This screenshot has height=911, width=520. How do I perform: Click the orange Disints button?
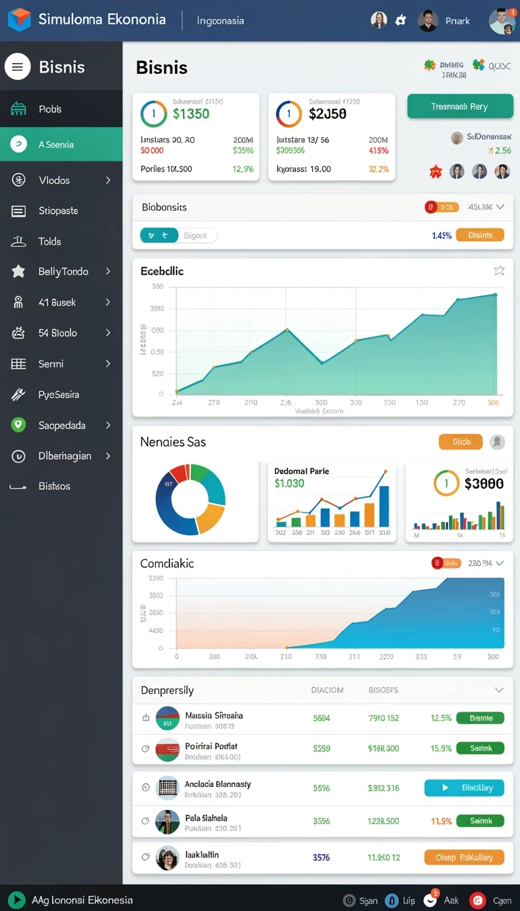pos(480,235)
